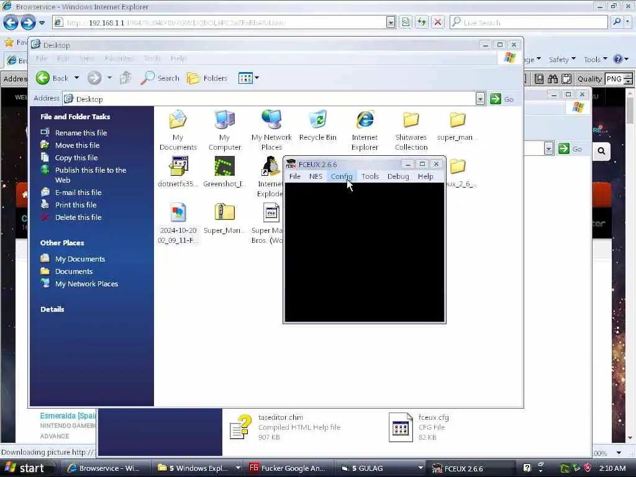This screenshot has width=636, height=477.
Task: Open the Forward history dropdown arrow
Action: click(109, 78)
